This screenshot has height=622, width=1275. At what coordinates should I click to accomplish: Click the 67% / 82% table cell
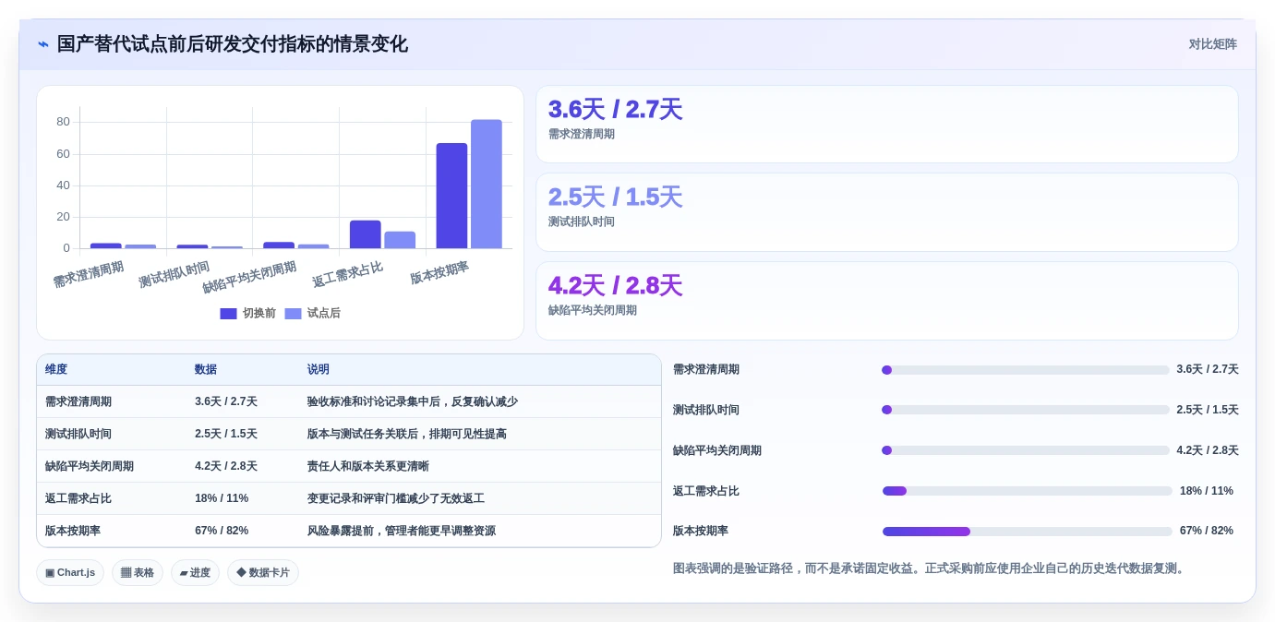click(222, 531)
